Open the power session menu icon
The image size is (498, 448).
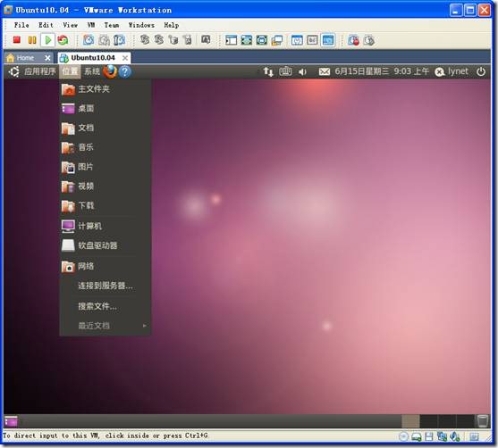click(481, 71)
